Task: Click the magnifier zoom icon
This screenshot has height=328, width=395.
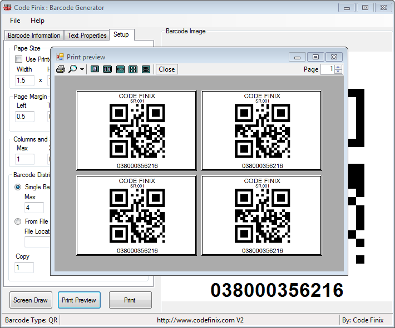Action: click(x=72, y=69)
